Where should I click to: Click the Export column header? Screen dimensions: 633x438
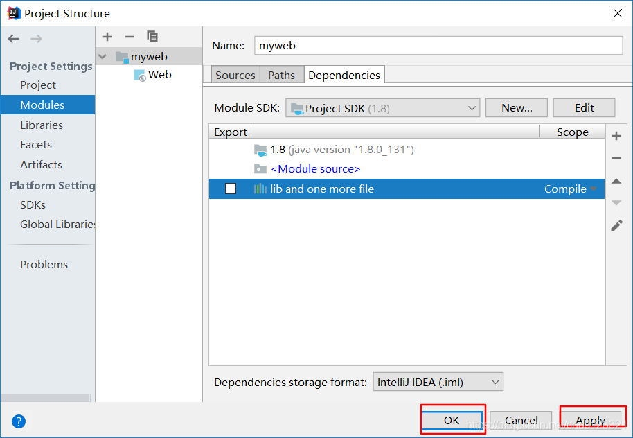pyautogui.click(x=230, y=132)
